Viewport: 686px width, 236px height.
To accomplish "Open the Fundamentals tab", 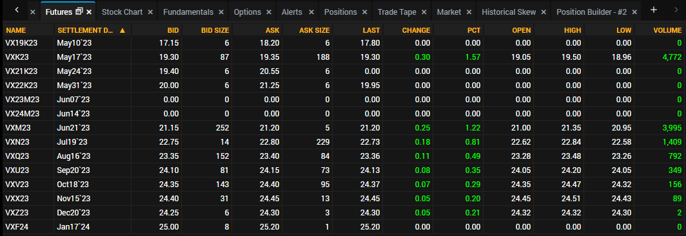I will 188,12.
